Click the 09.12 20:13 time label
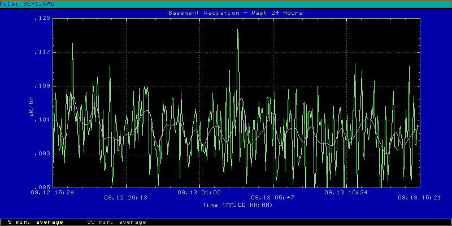Viewport: 452px width, 226px height. (x=125, y=198)
